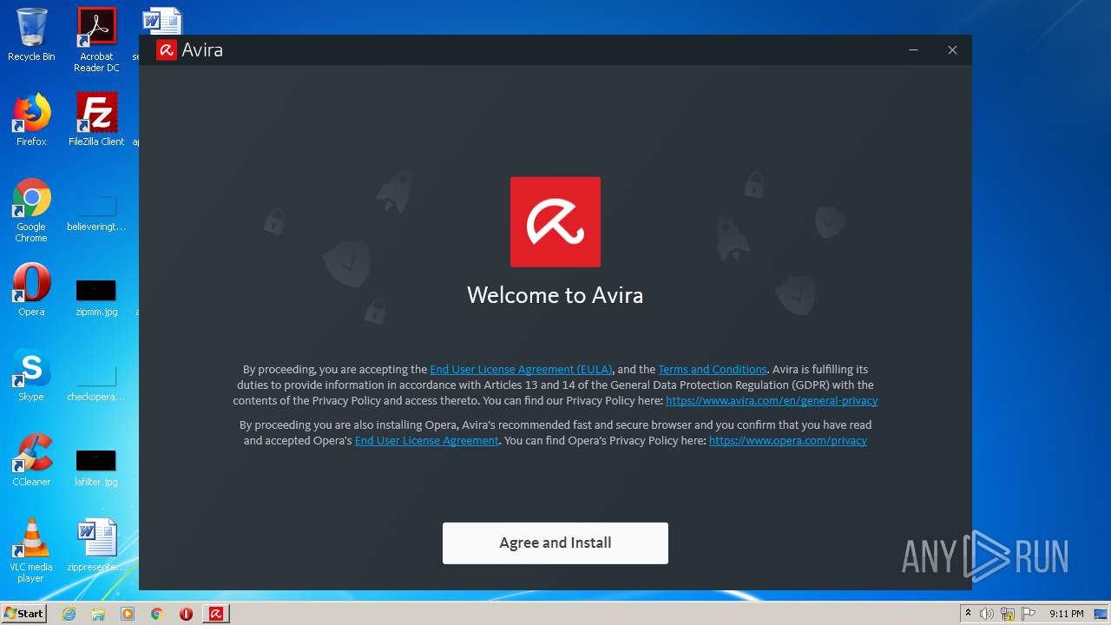Open Opera from the taskbar
The image size is (1111, 625).
point(186,614)
